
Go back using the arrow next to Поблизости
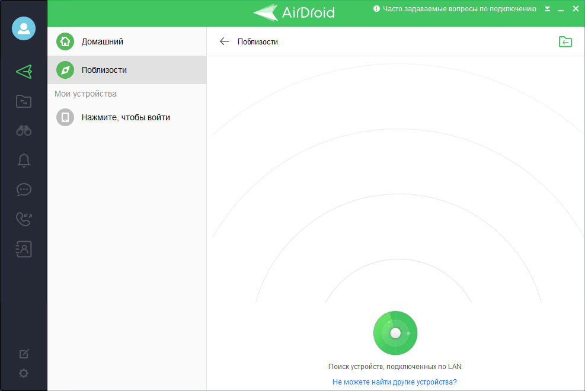click(225, 41)
